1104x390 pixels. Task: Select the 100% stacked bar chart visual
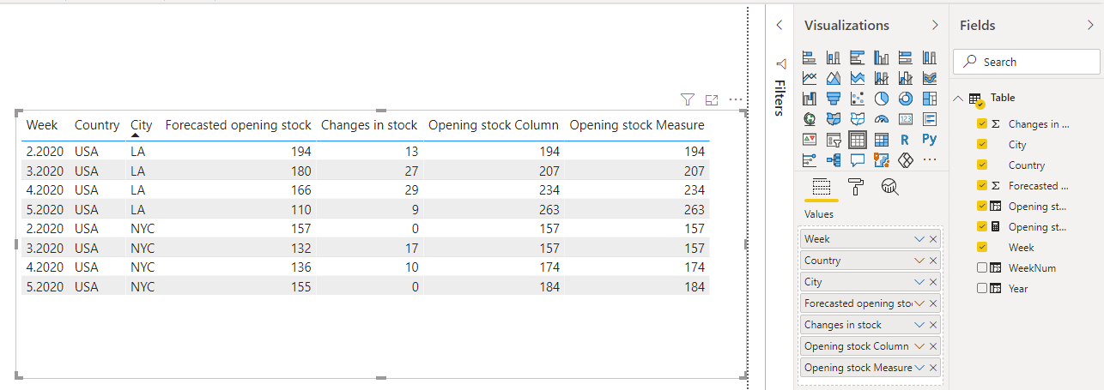(905, 57)
